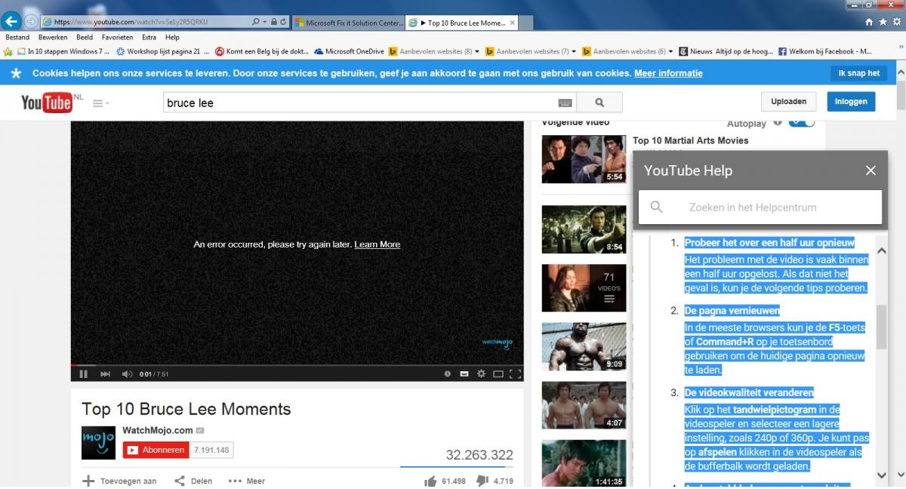Switch to Microsoft Fix it Solution Center tab

[348, 23]
